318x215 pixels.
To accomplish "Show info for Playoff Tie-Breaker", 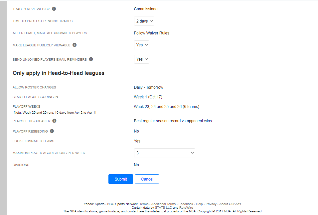I will [54, 121].
